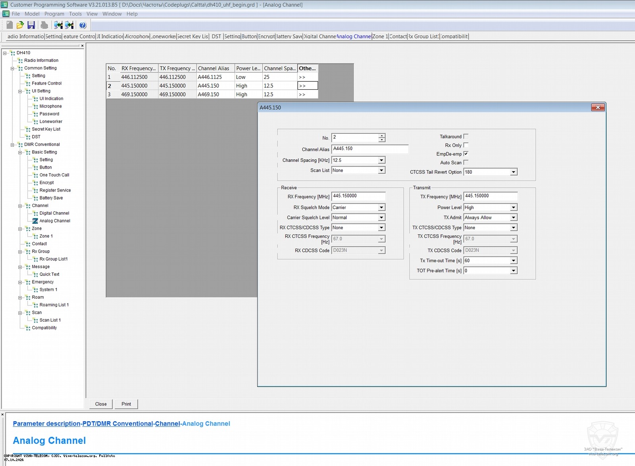Screen dimensions: 635x466
Task: Open the RX Squelch Mode dropdown
Action: point(381,207)
